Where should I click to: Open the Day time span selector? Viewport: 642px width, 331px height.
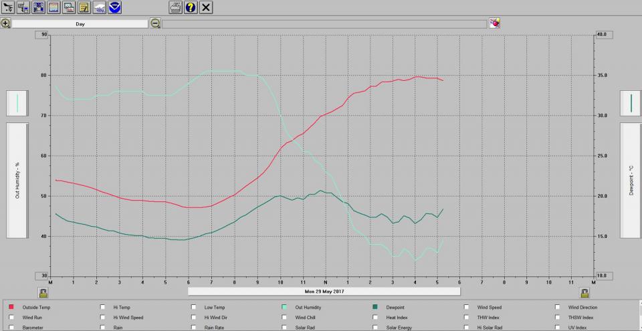click(80, 23)
